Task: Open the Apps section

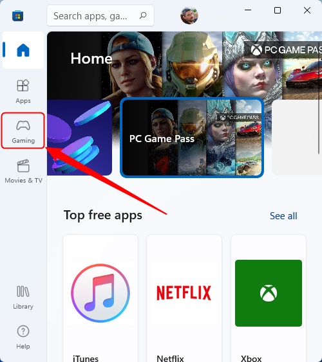Action: click(23, 92)
